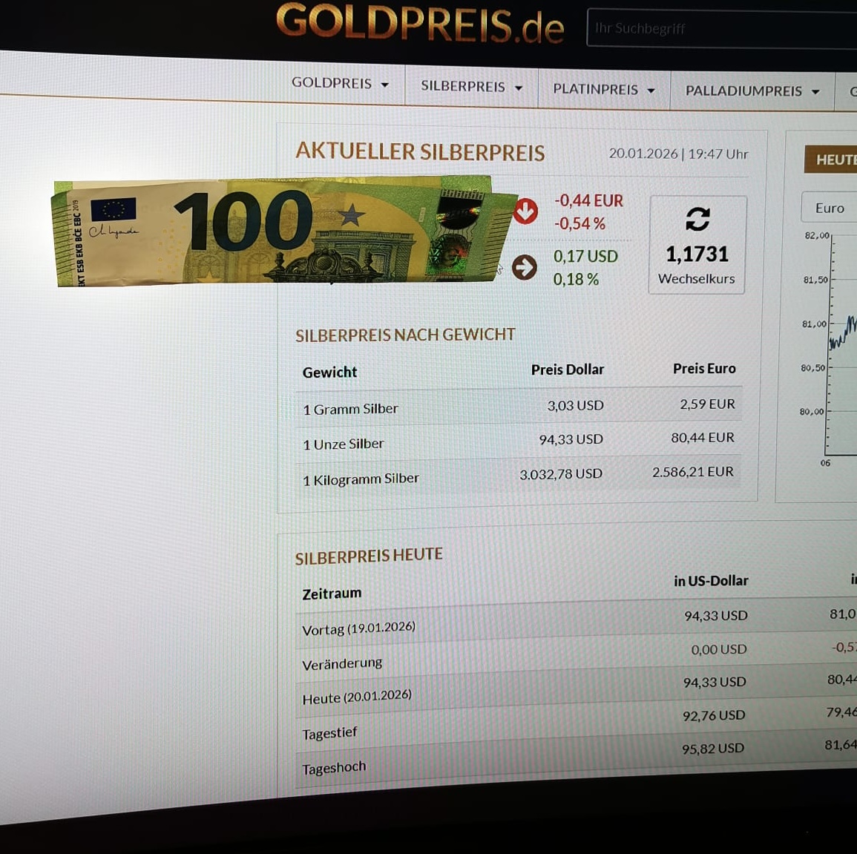Select the '1 Kilogramm Silber' row label
This screenshot has height=854, width=857.
click(x=361, y=479)
